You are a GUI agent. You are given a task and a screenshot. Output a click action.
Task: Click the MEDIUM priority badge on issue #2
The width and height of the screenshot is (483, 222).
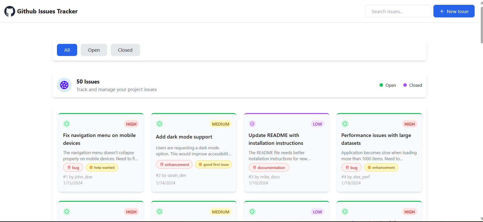tap(221, 124)
